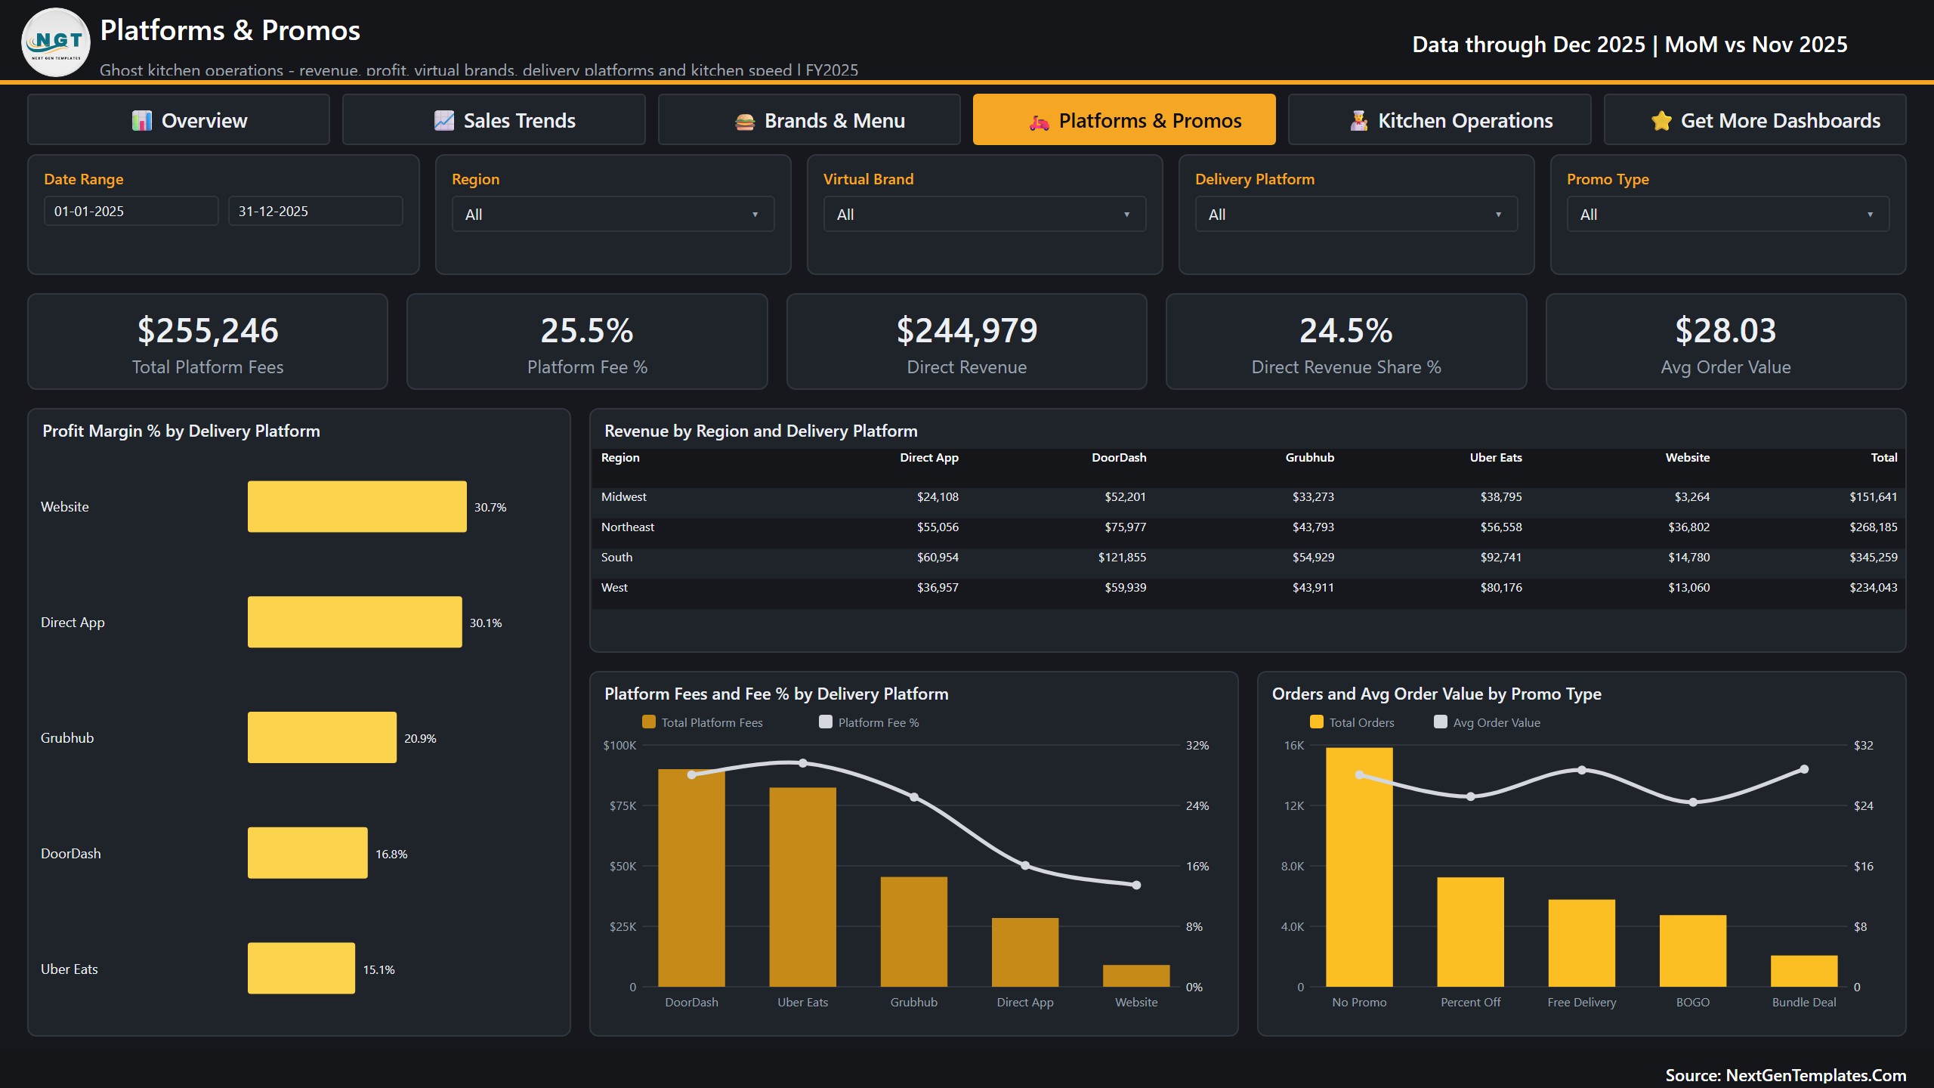Image resolution: width=1934 pixels, height=1088 pixels.
Task: Open the Region dropdown
Action: pyautogui.click(x=613, y=215)
